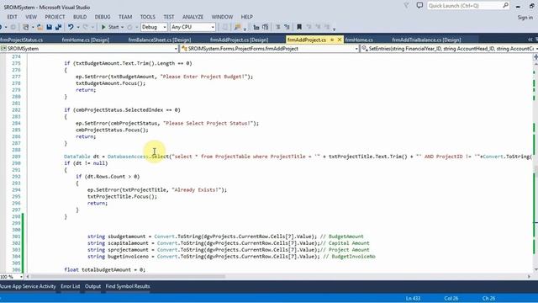The image size is (538, 303).
Task: Uncomment the selected lines icon
Action: (x=287, y=27)
